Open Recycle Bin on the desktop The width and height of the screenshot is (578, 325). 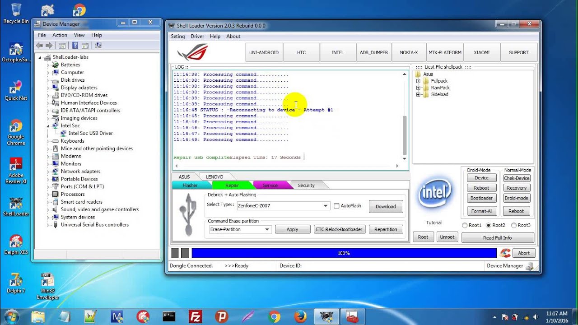[x=16, y=14]
